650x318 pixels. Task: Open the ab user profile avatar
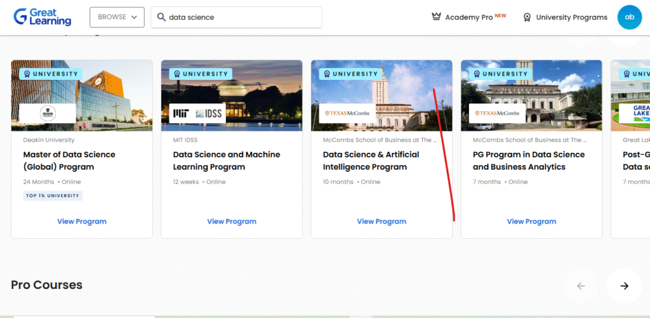pyautogui.click(x=629, y=17)
